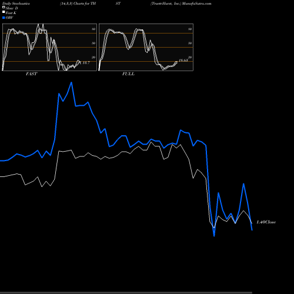Click the Fast K legend swatch
This screenshot has height=294, width=294.
point(4,12)
